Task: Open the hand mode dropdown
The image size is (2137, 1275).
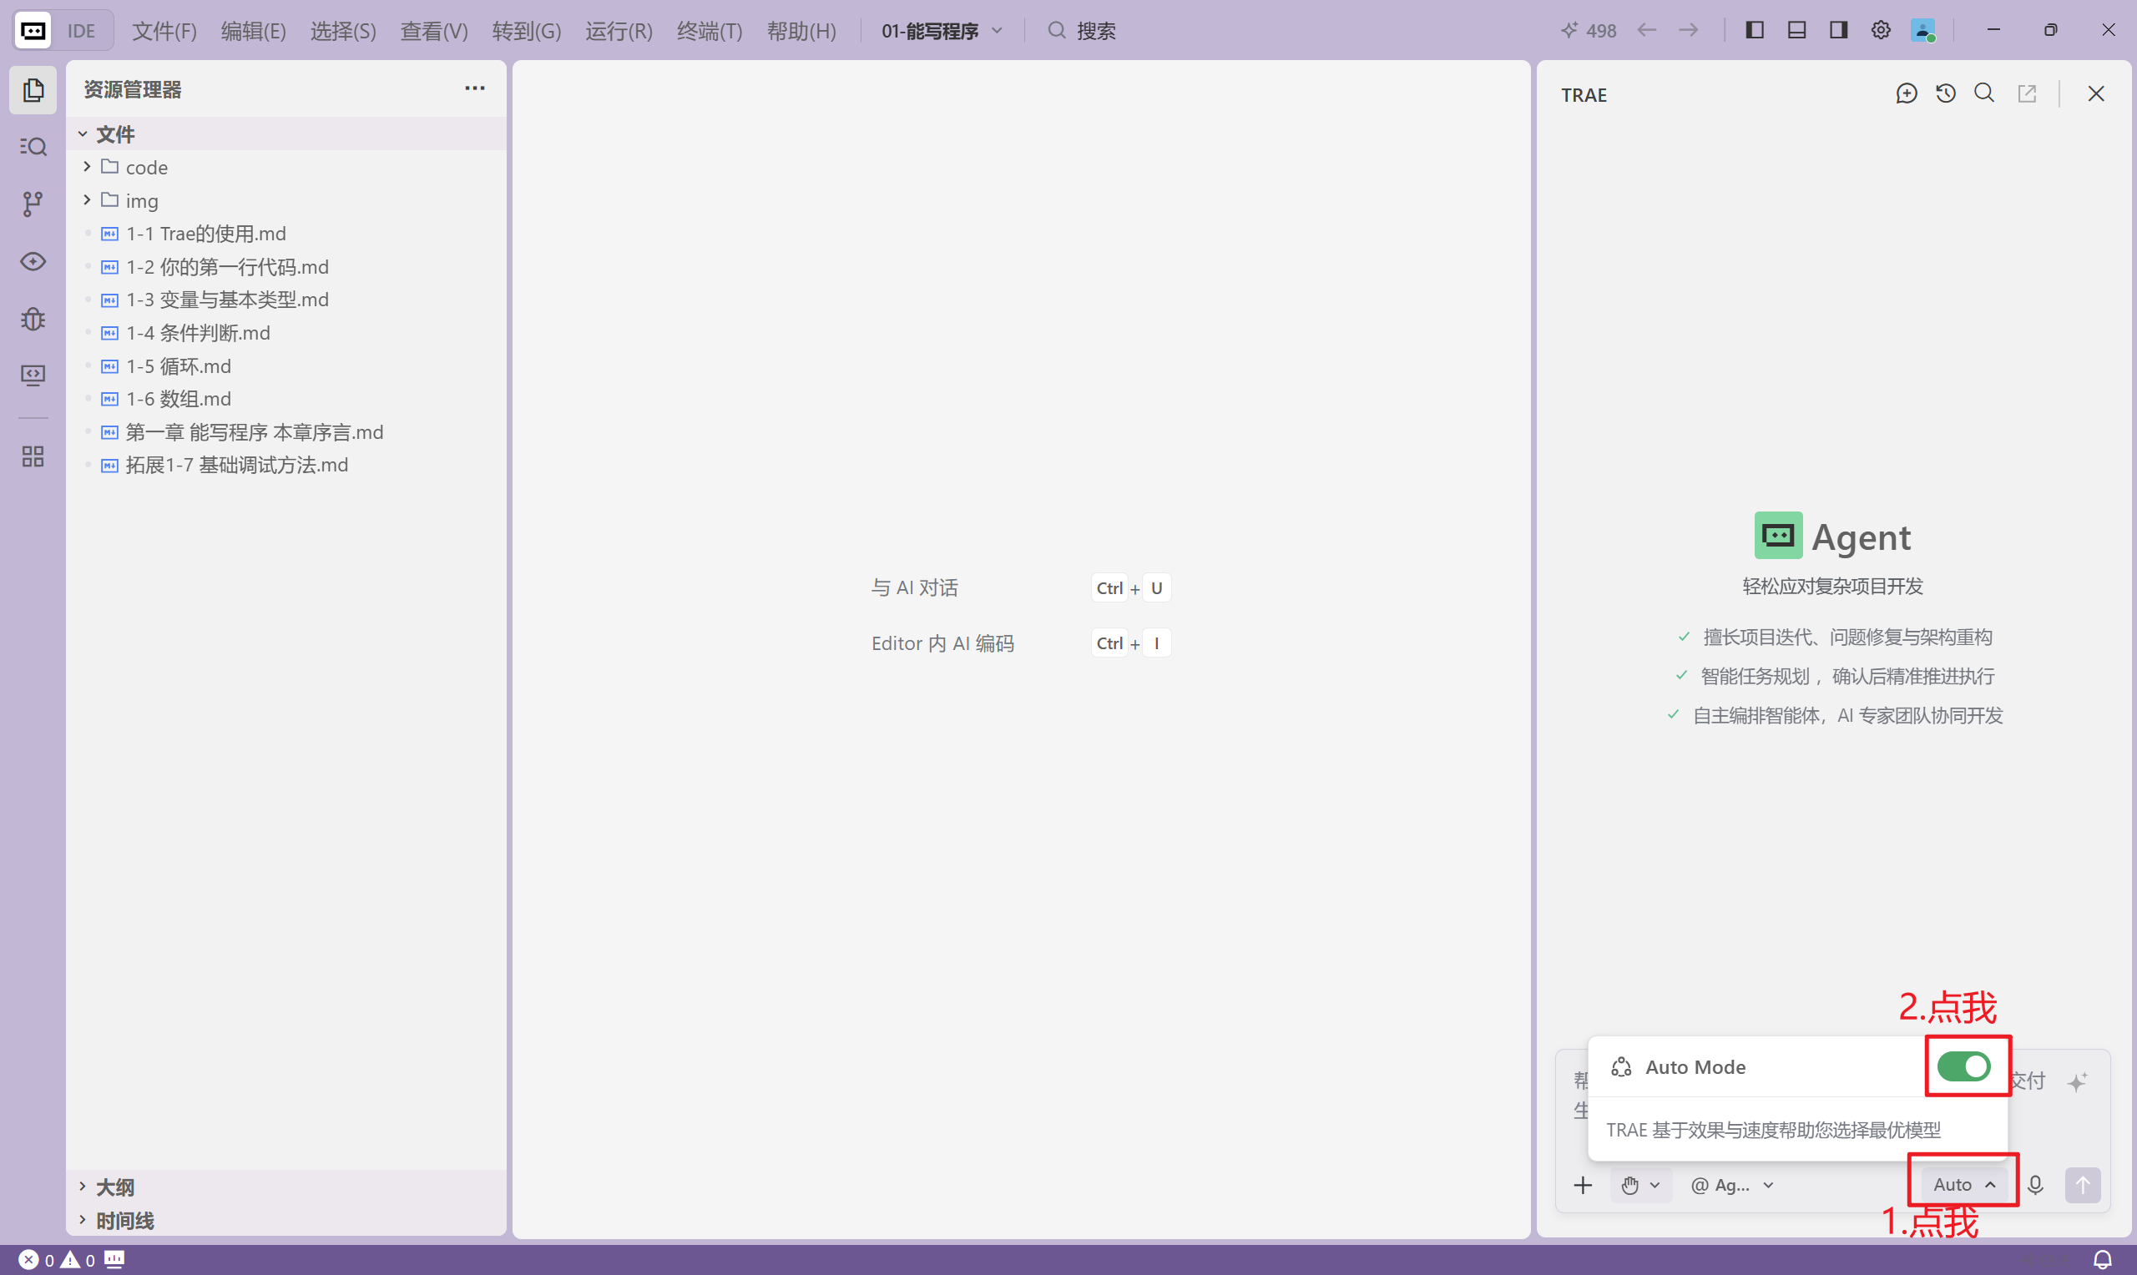Action: pyautogui.click(x=1640, y=1186)
